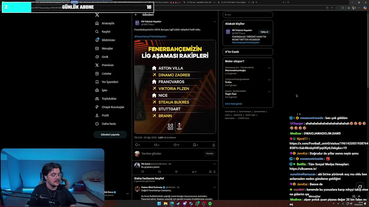Repost fth bulut's comment
The height and width of the screenshot is (207, 369).
(x=159, y=172)
